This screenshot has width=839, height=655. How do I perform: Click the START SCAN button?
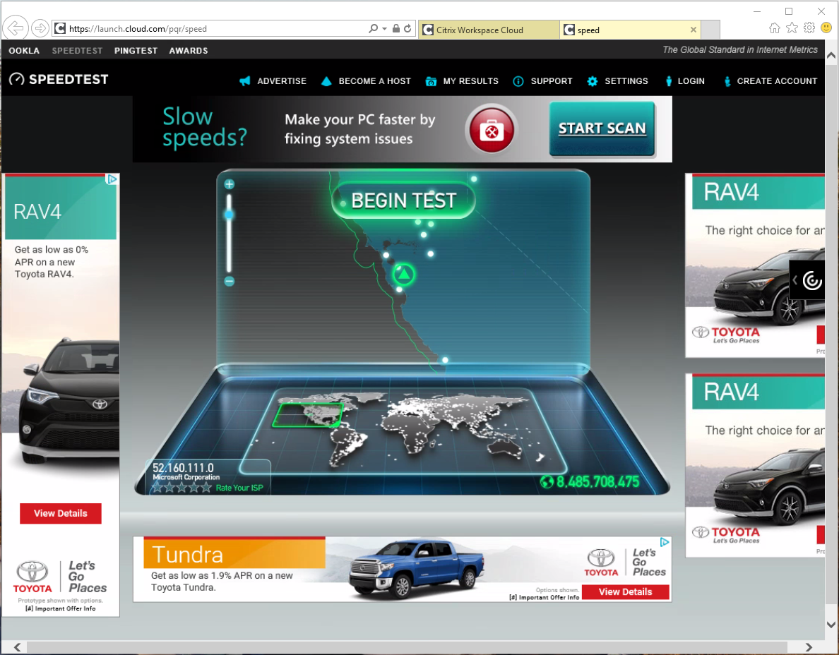pos(602,129)
